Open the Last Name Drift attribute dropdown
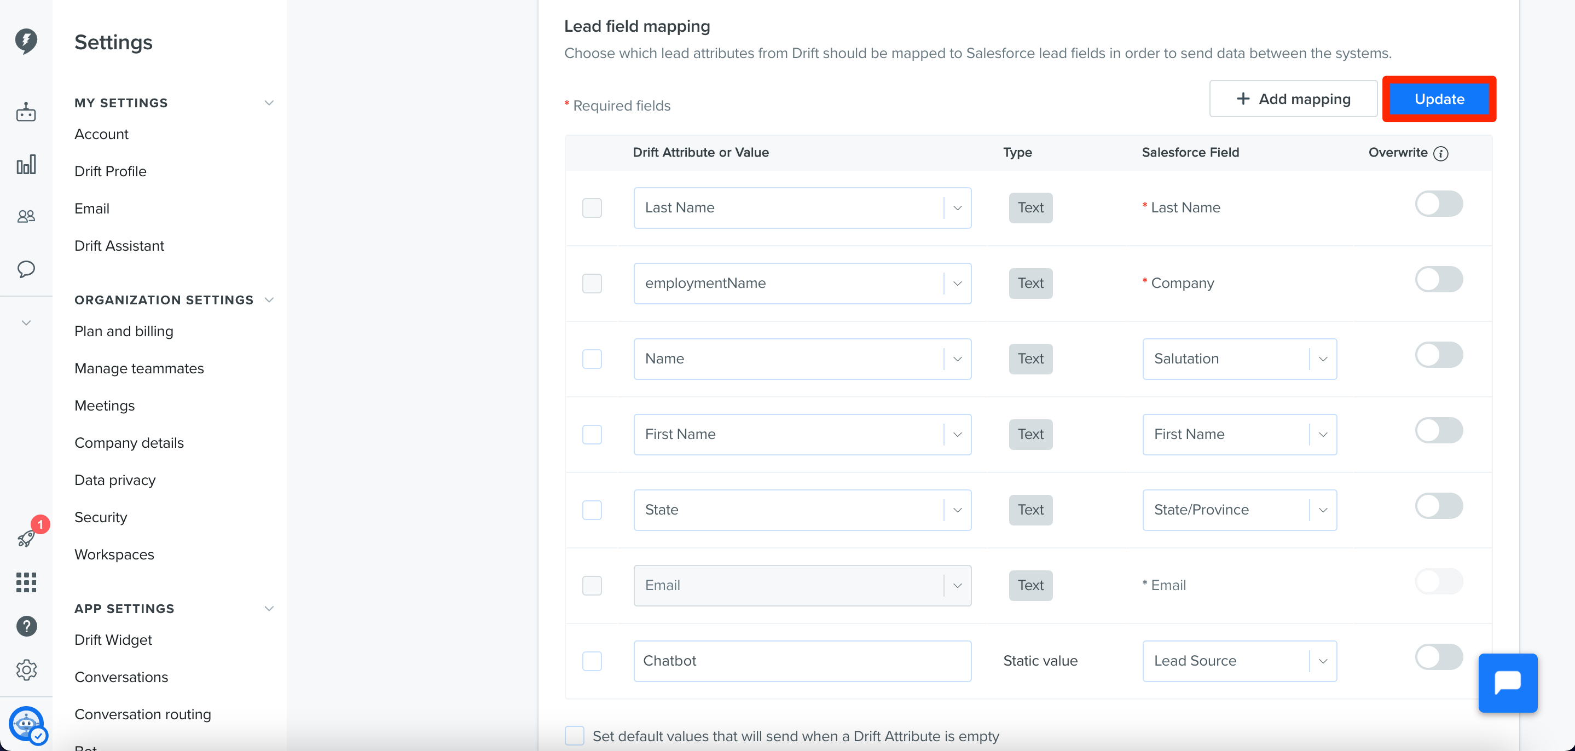The image size is (1575, 751). [x=802, y=207]
